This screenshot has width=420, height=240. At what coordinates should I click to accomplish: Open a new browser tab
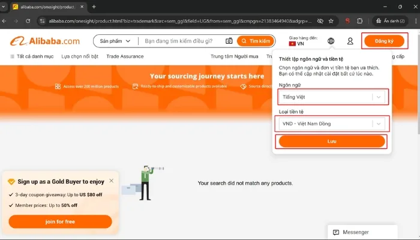pos(94,7)
